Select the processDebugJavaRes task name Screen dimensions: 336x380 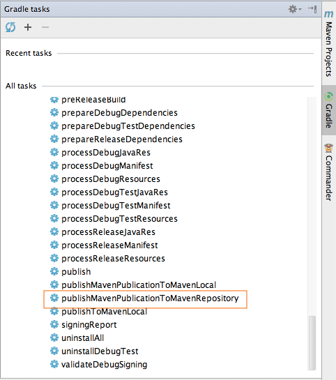click(106, 153)
